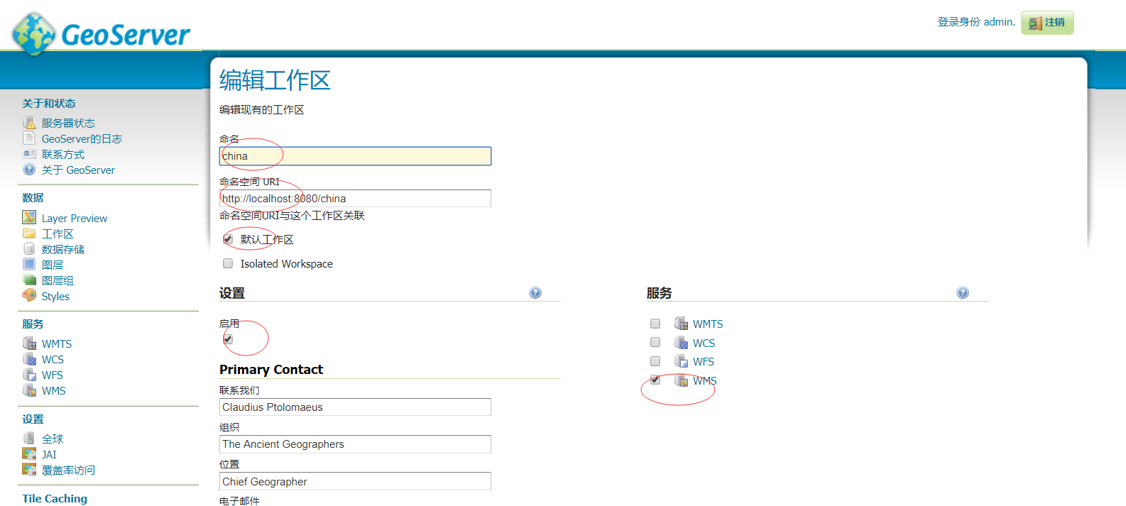Click the GeoServer log document icon
Screen dimensions: 1126x506
point(29,138)
